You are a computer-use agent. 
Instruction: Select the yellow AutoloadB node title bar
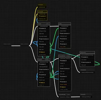[42, 12]
